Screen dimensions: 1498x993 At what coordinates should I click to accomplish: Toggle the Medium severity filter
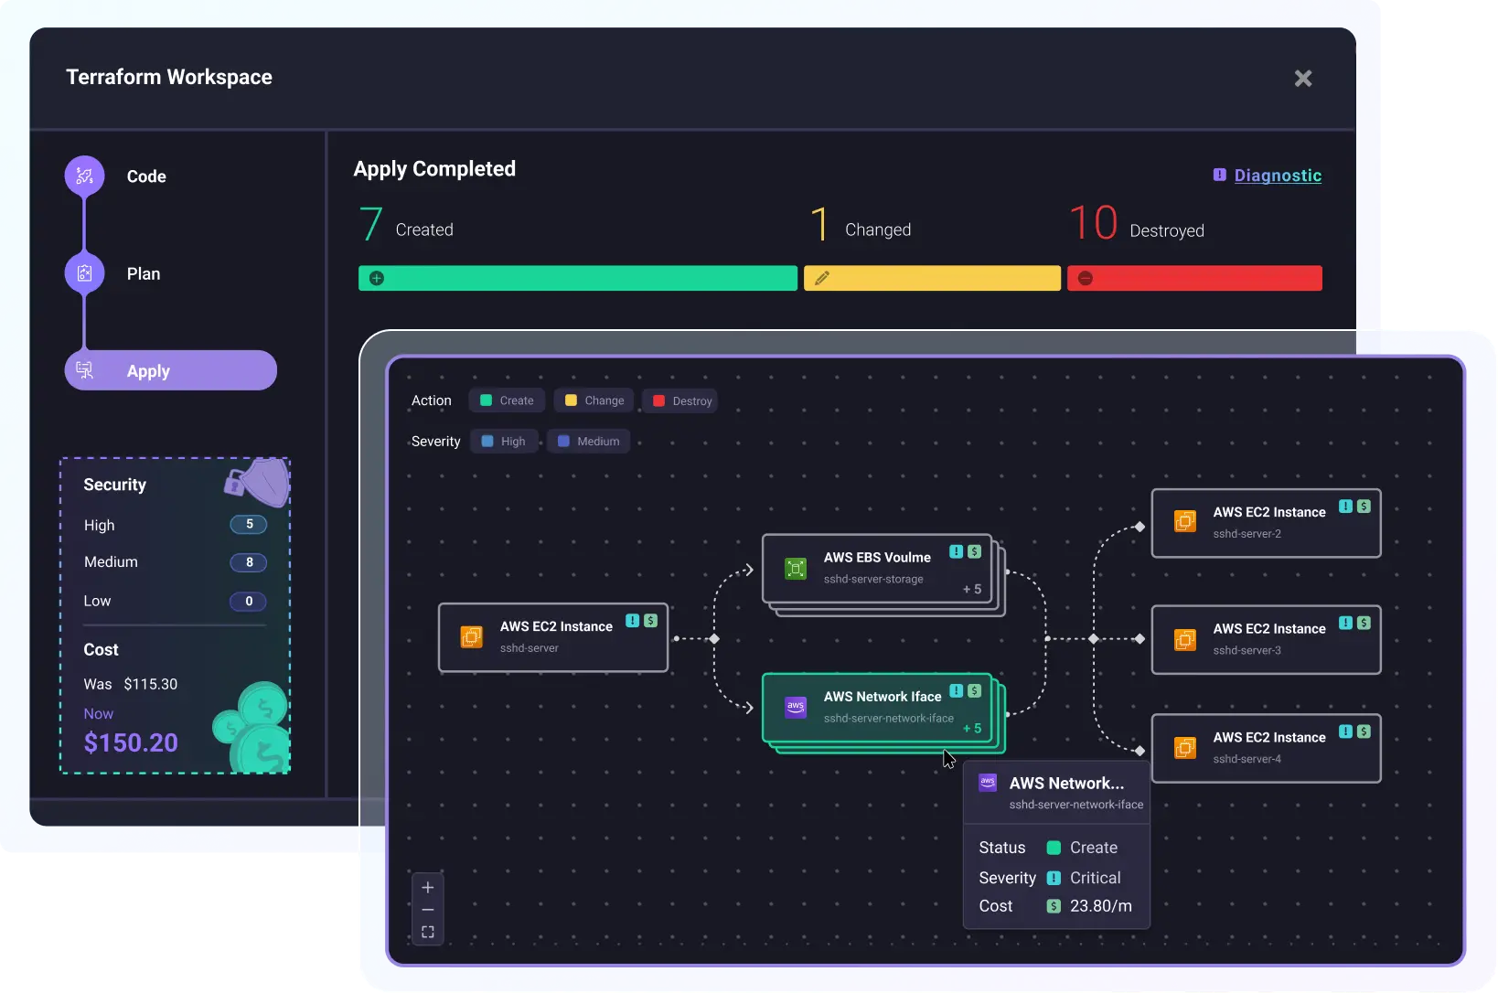589,441
